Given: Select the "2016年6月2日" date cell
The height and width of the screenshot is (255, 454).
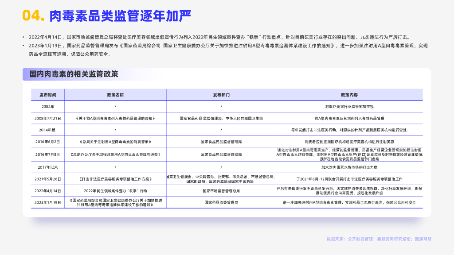Looking at the screenshot, I should 47,142.
